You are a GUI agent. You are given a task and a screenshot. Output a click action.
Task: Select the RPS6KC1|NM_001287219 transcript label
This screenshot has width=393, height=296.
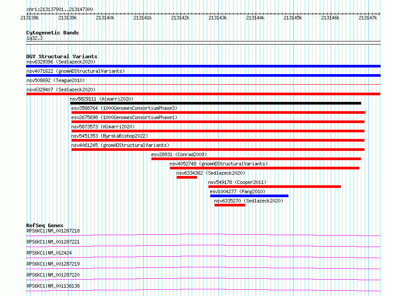(53, 264)
